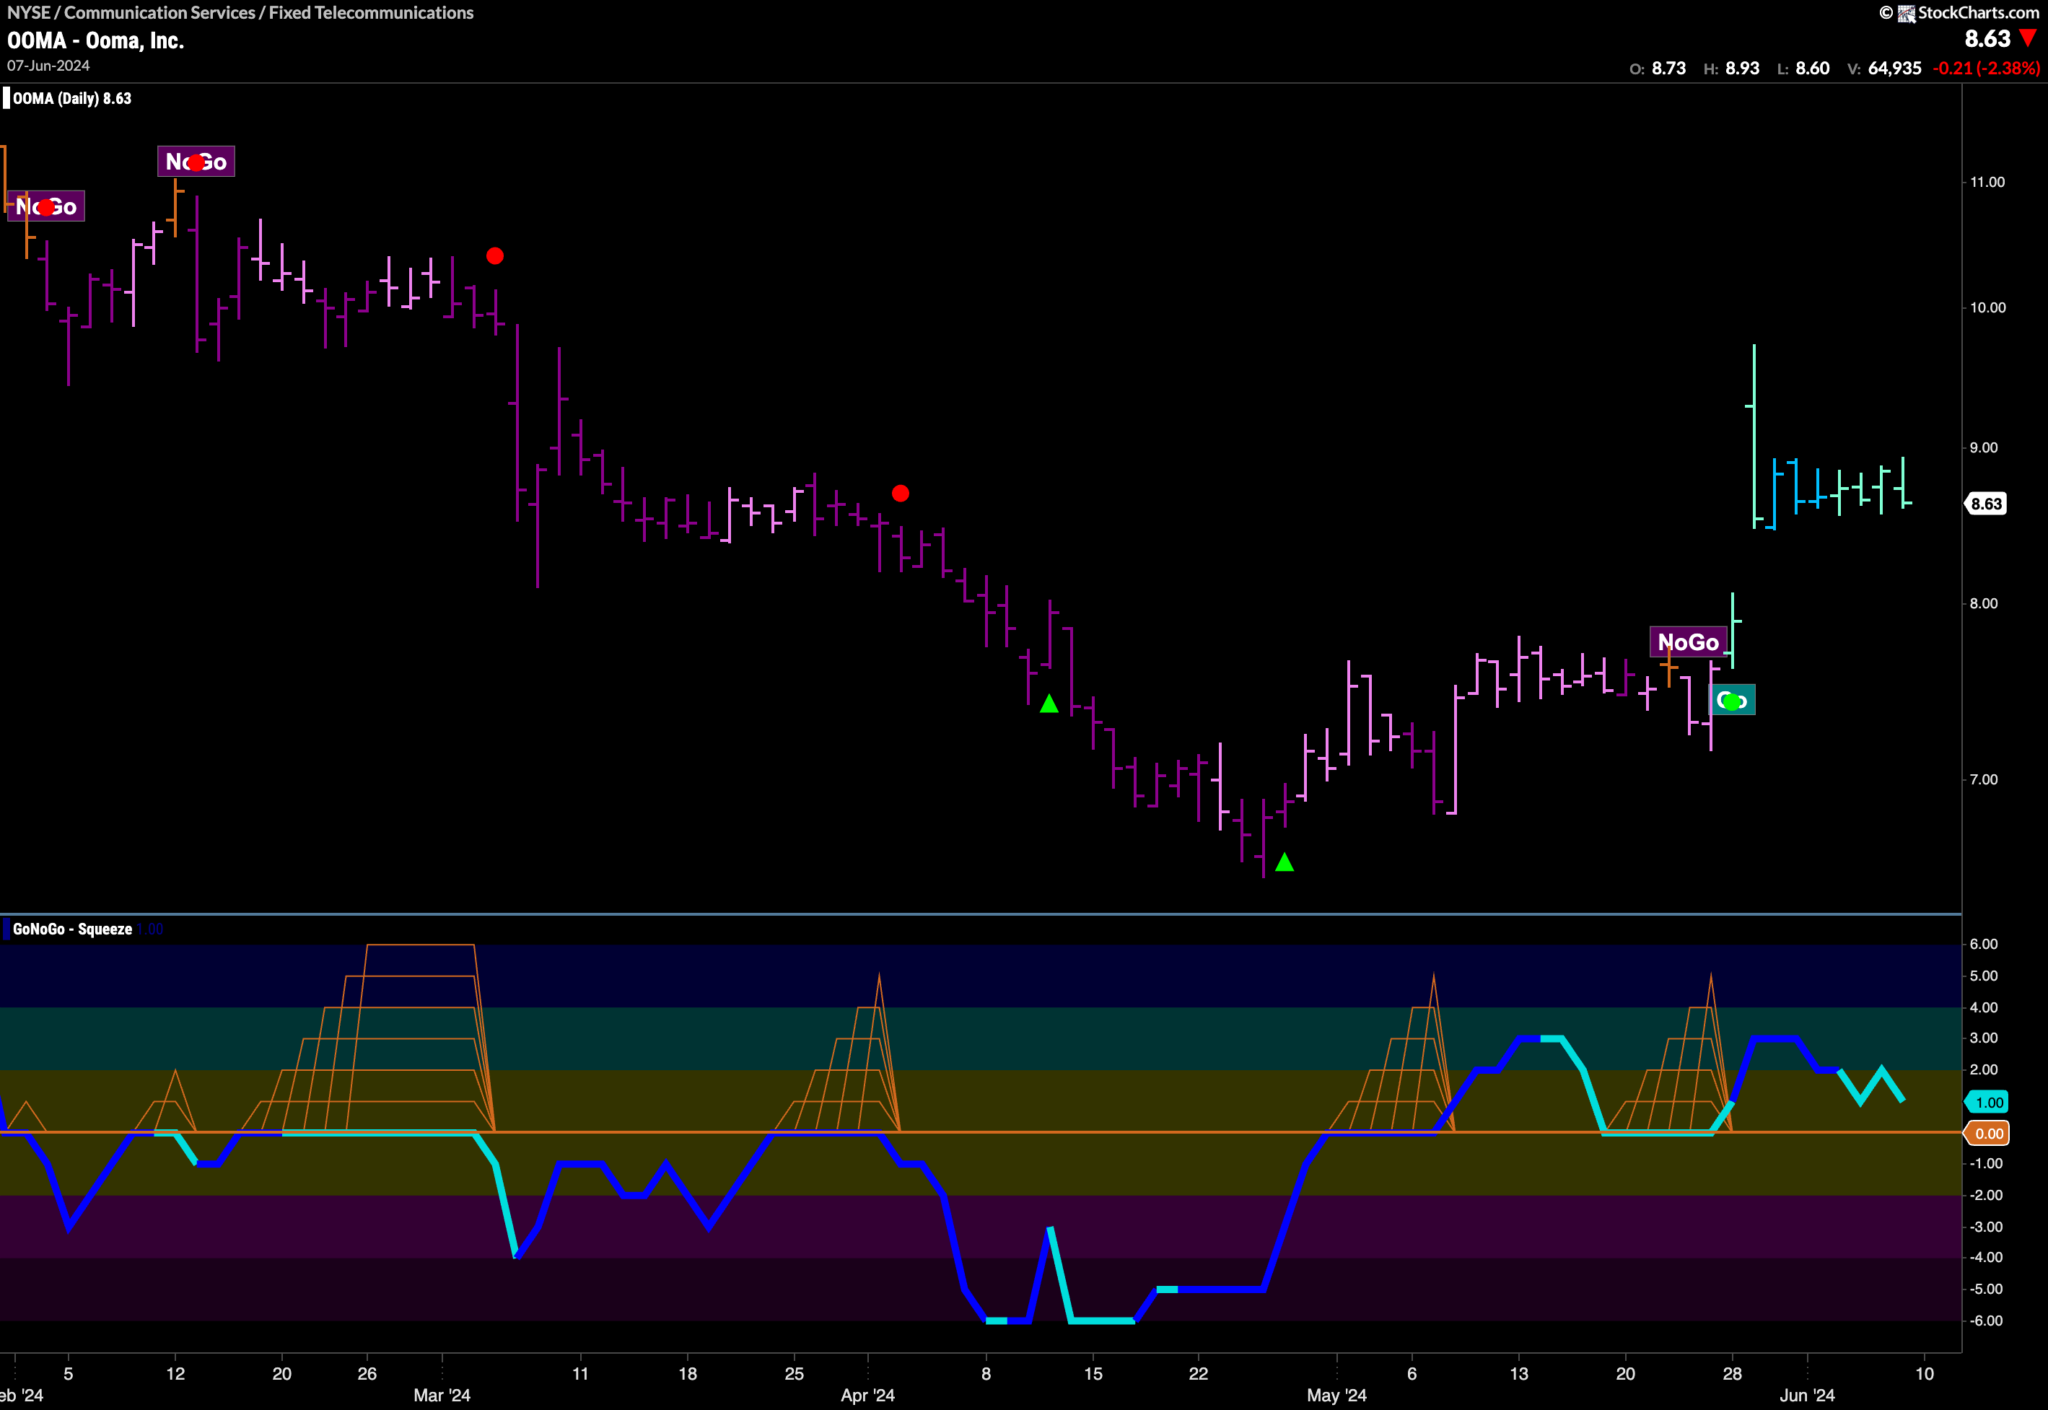This screenshot has height=1410, width=2048.
Task: Click the 10 date axis label at far right
Action: (1925, 1374)
